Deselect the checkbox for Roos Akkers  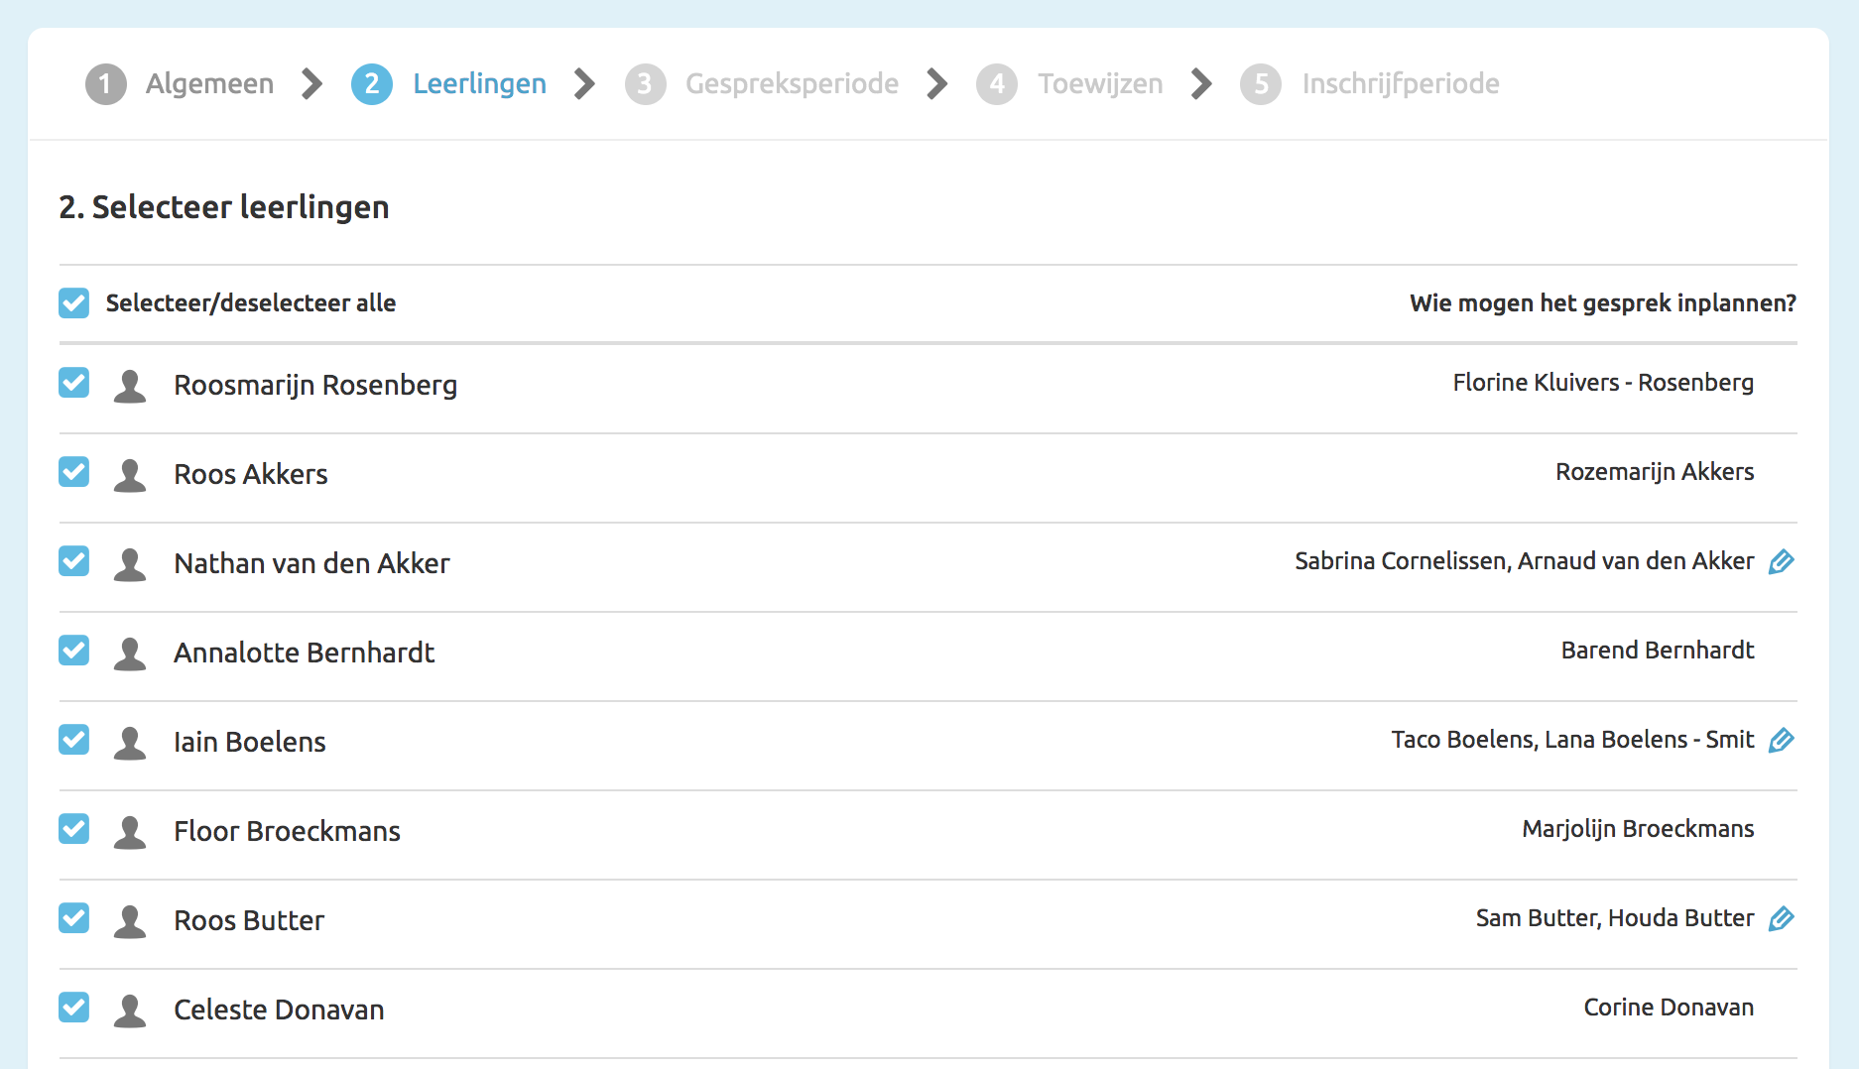[x=73, y=472]
